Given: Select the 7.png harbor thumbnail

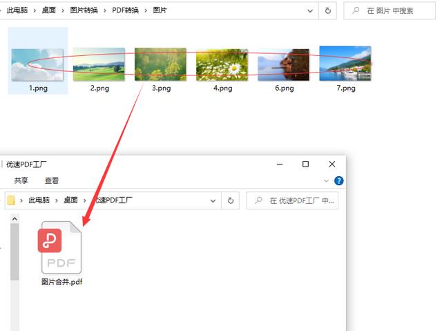Looking at the screenshot, I should [x=345, y=64].
